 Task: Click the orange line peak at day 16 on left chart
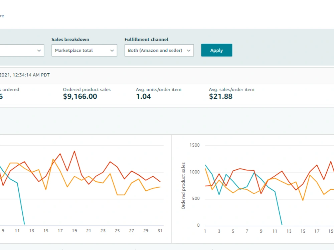click(x=53, y=159)
